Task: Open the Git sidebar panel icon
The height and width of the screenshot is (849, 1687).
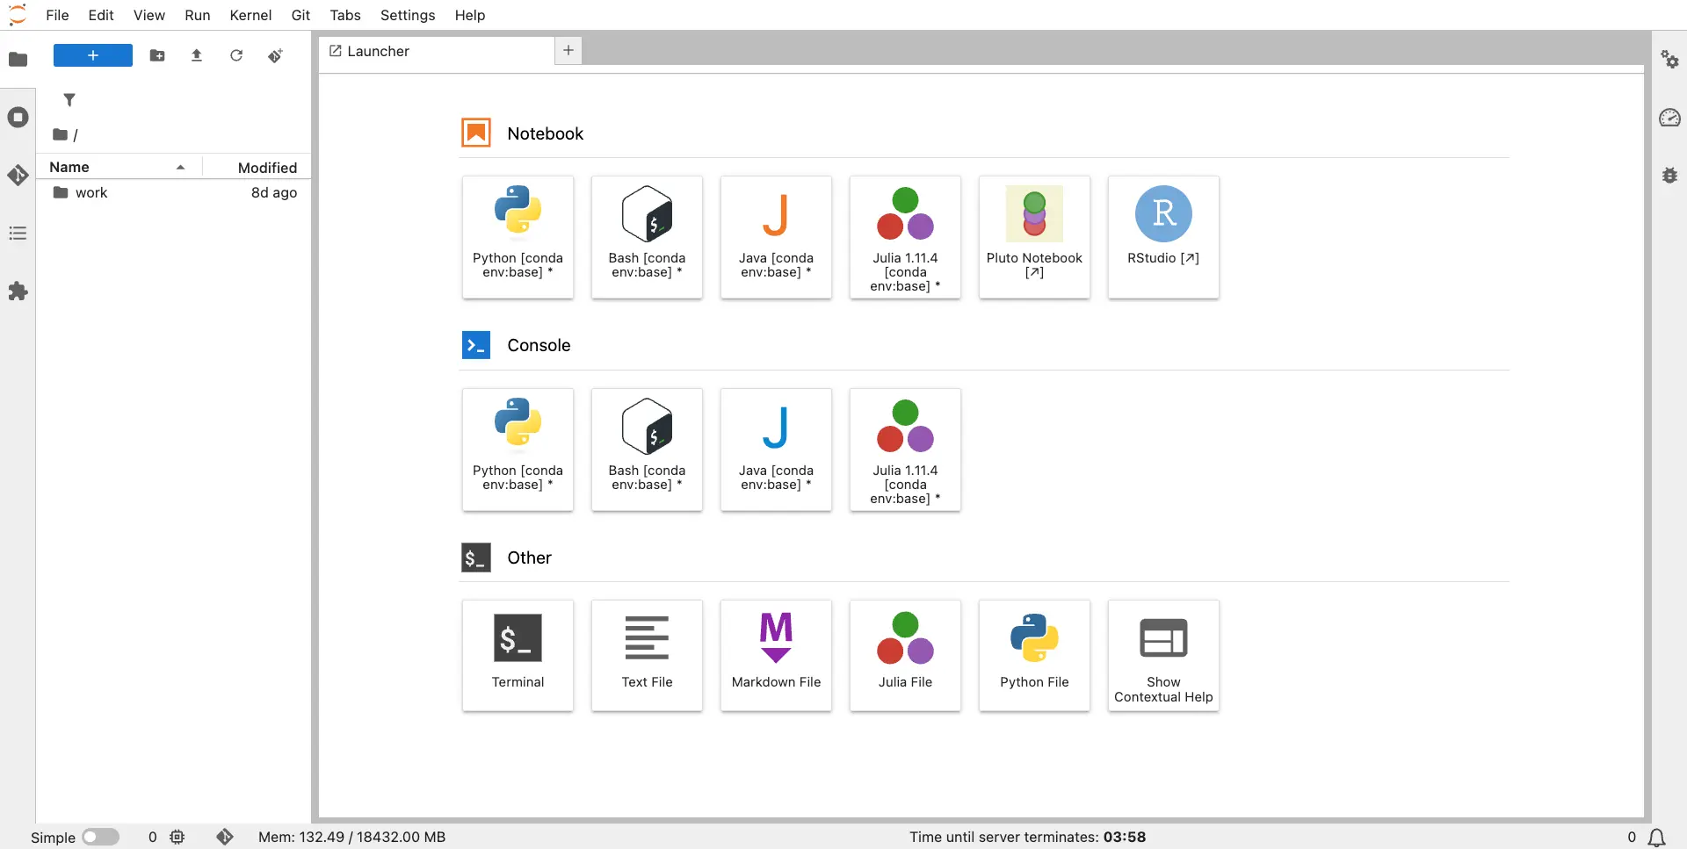Action: pyautogui.click(x=18, y=176)
